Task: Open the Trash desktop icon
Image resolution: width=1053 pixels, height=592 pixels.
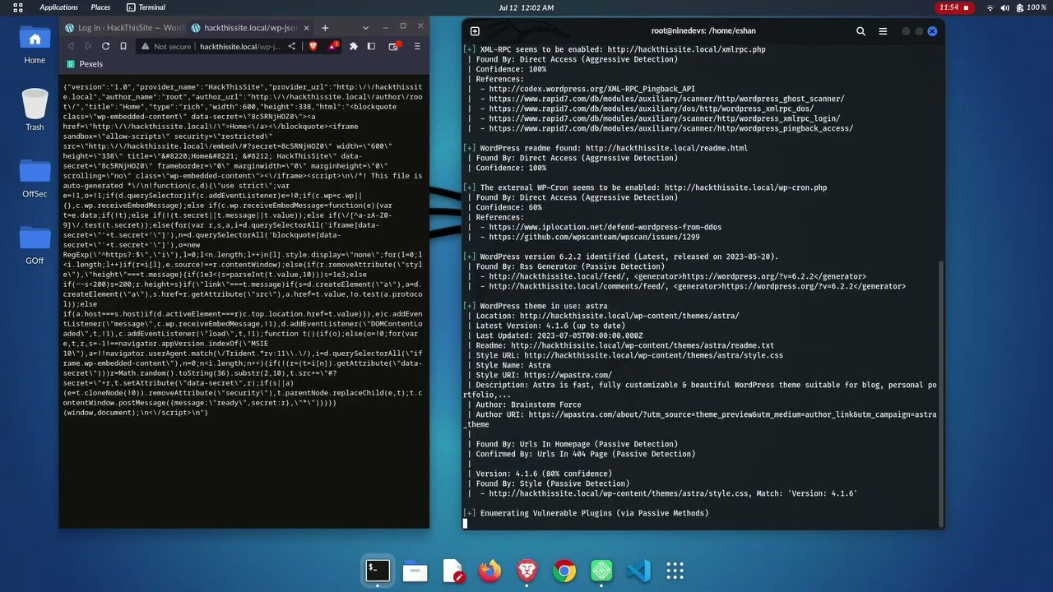Action: click(x=35, y=109)
